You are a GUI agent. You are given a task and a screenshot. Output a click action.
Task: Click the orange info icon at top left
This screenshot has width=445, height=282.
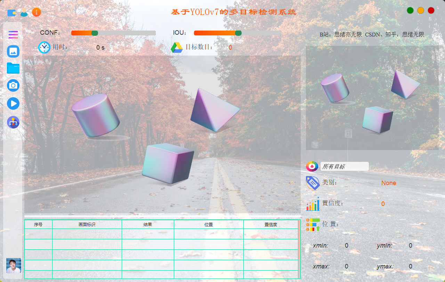point(37,12)
